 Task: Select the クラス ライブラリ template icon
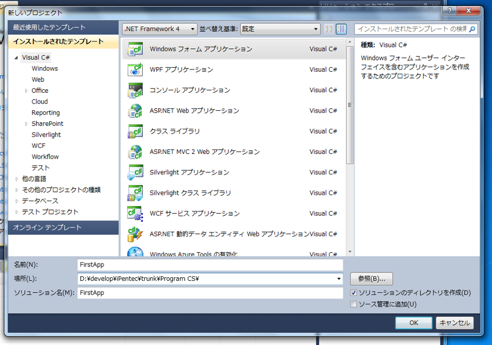(x=135, y=131)
